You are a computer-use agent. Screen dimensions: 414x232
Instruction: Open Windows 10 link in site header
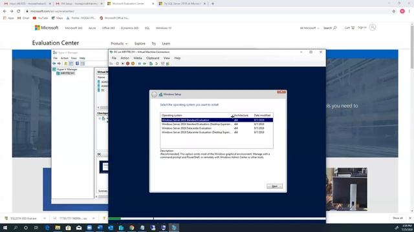click(x=164, y=28)
